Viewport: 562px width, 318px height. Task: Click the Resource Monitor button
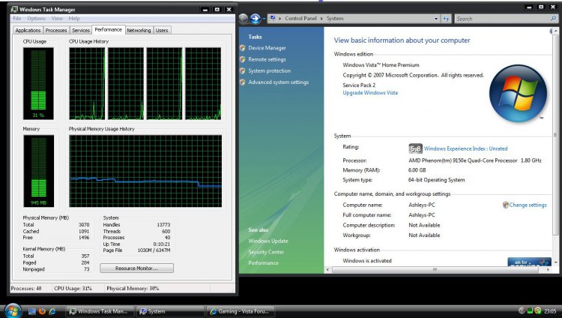136,268
